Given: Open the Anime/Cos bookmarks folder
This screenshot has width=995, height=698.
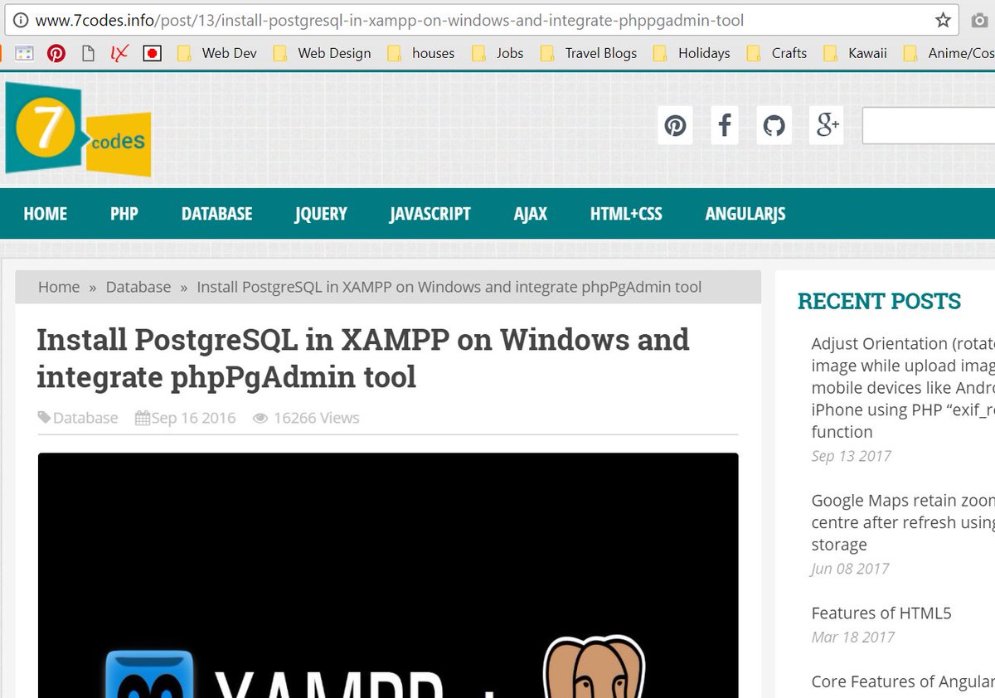Looking at the screenshot, I should click(x=949, y=53).
